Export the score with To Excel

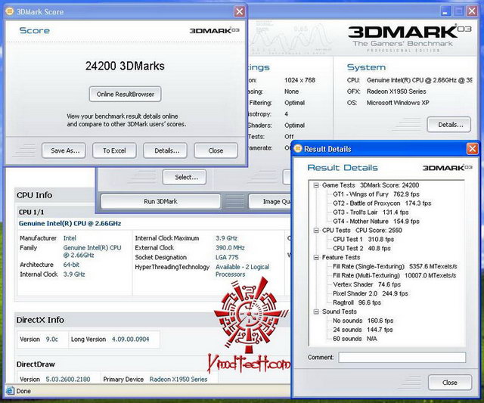coord(114,150)
